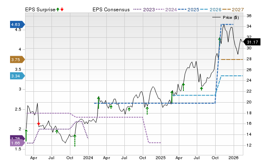The height and width of the screenshot is (160, 268).
Task: Select the dashed green surprise arrow near April 2025
Action: click(x=183, y=87)
